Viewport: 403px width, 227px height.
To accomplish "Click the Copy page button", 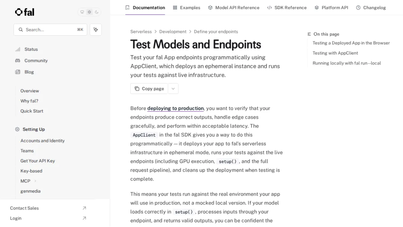I will (149, 89).
